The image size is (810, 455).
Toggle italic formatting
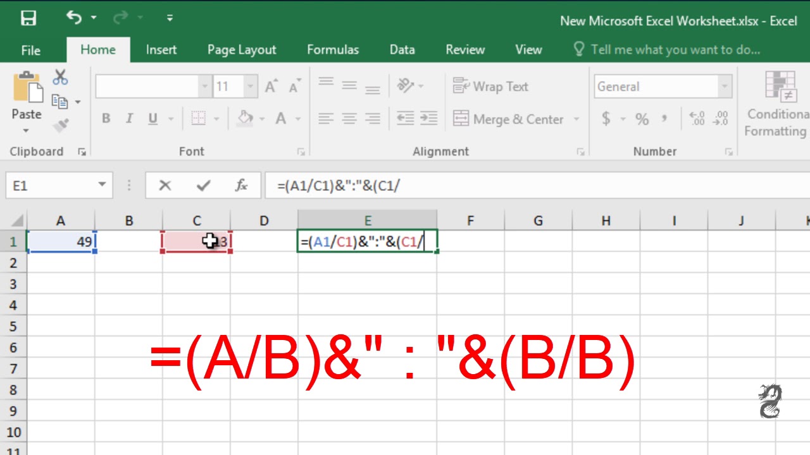129,118
